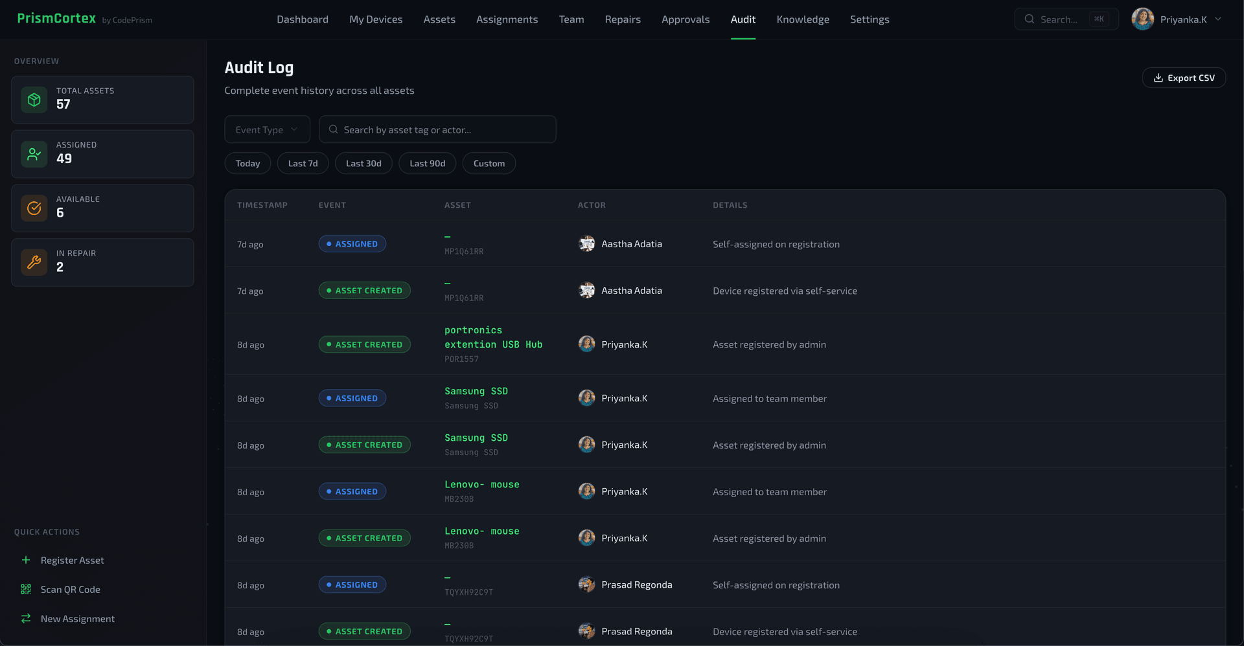The width and height of the screenshot is (1244, 646).
Task: Click asset tag TQYXH92C9T in Assigned row
Action: (x=468, y=592)
